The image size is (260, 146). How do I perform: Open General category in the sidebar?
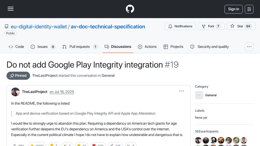pos(211,95)
